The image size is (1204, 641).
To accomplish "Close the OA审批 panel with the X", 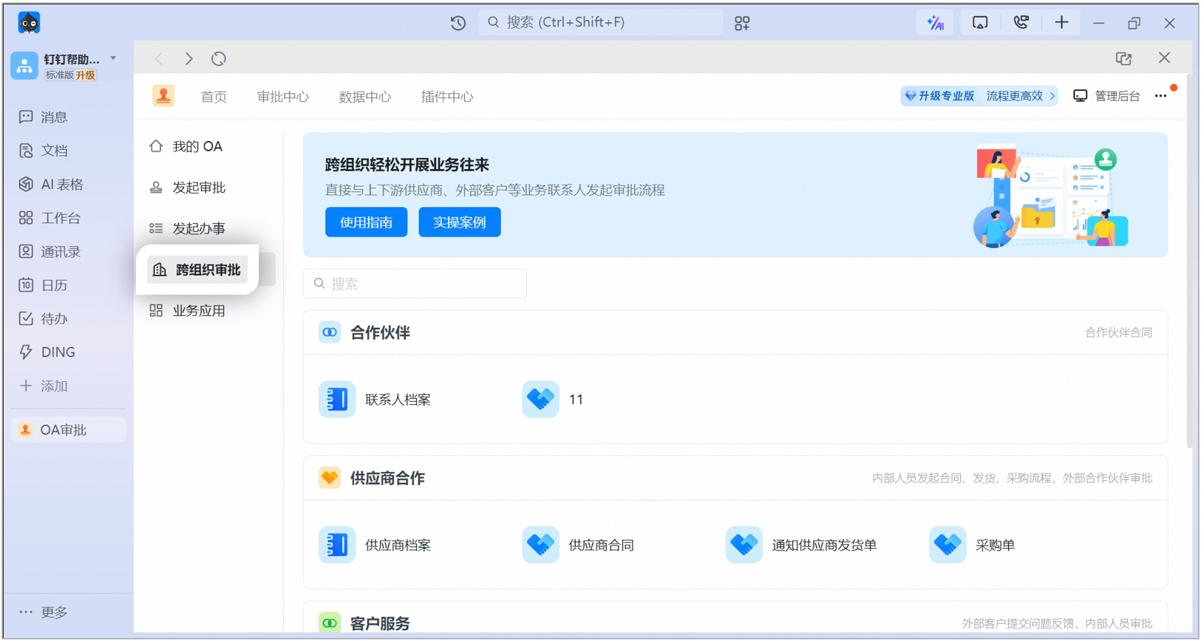I will (1164, 58).
